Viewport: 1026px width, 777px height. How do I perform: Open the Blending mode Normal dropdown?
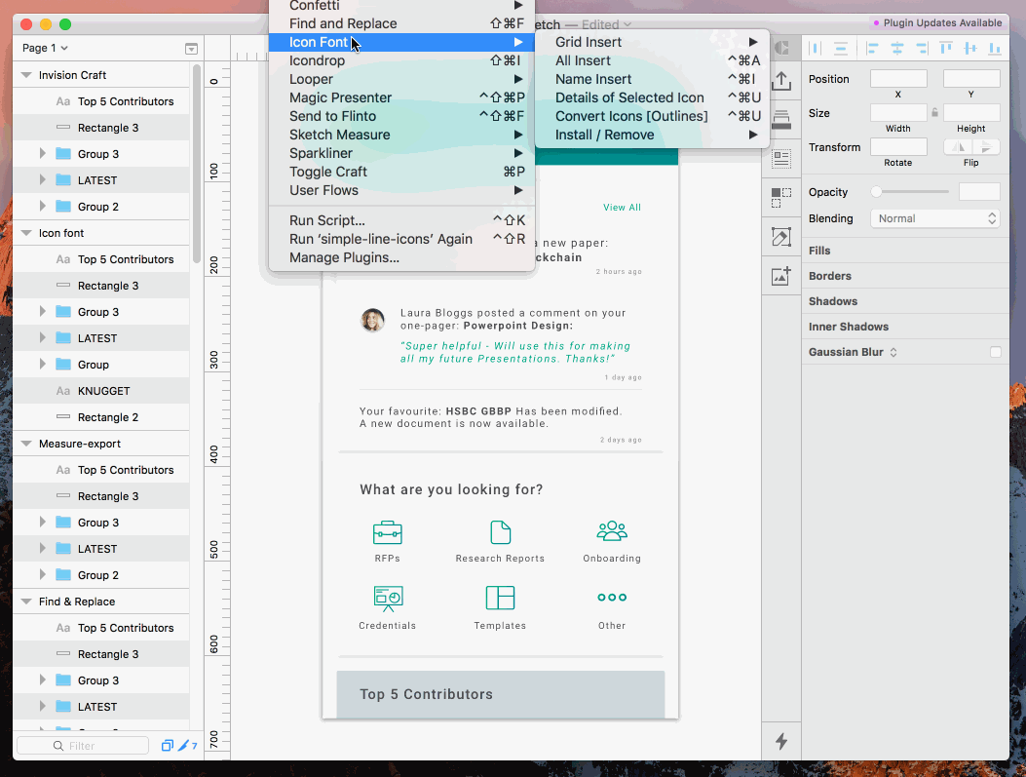click(x=935, y=218)
